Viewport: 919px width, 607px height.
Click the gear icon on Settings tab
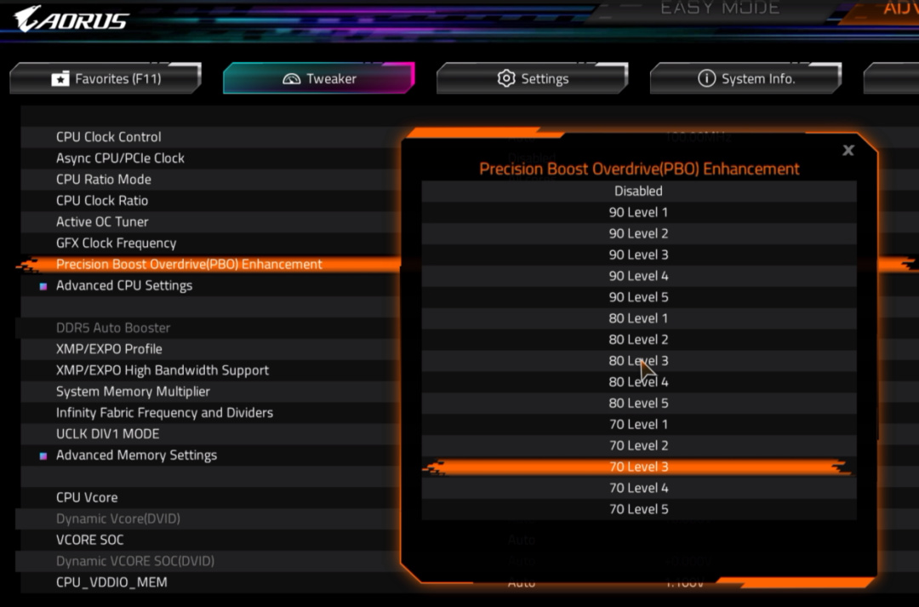click(x=505, y=78)
